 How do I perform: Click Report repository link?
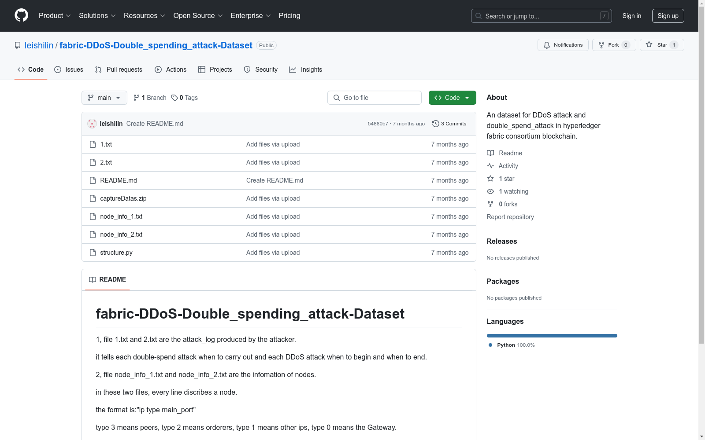click(510, 217)
